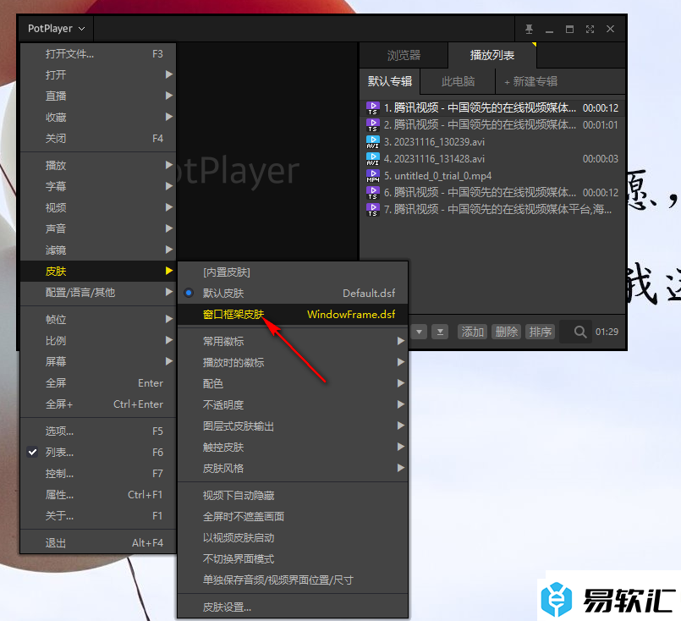Select the 默认专辑 album tab
The image size is (681, 621).
pyautogui.click(x=390, y=81)
